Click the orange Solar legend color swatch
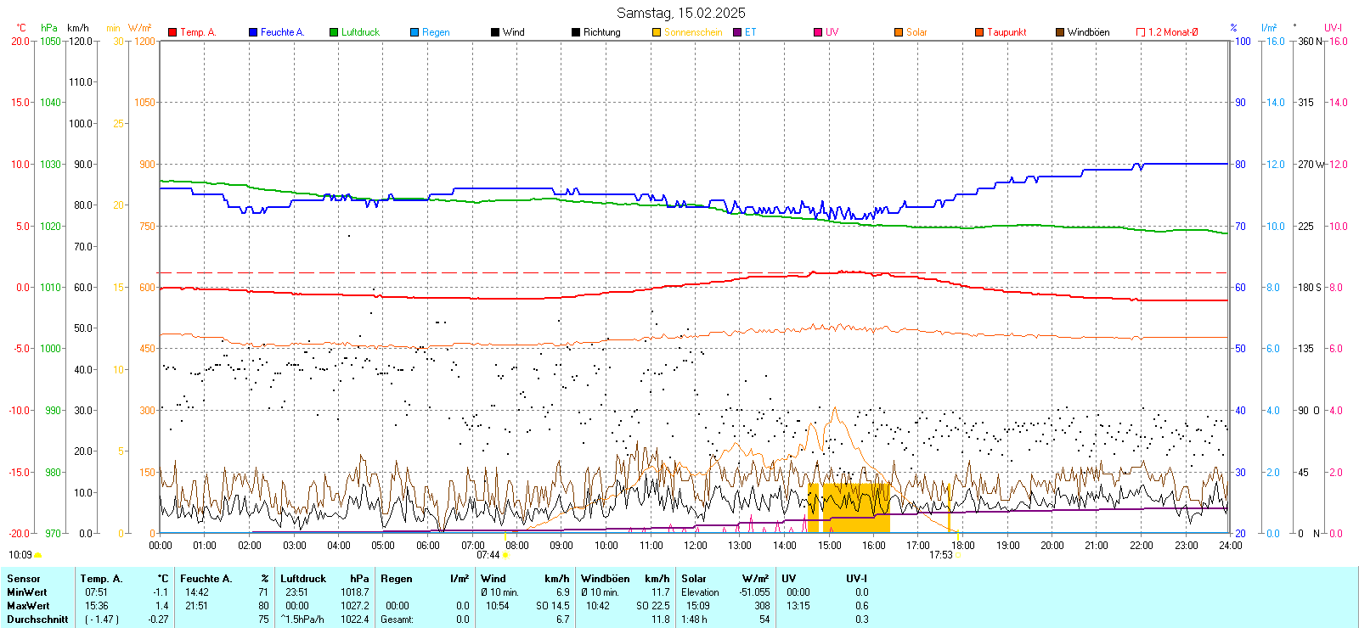 click(899, 32)
